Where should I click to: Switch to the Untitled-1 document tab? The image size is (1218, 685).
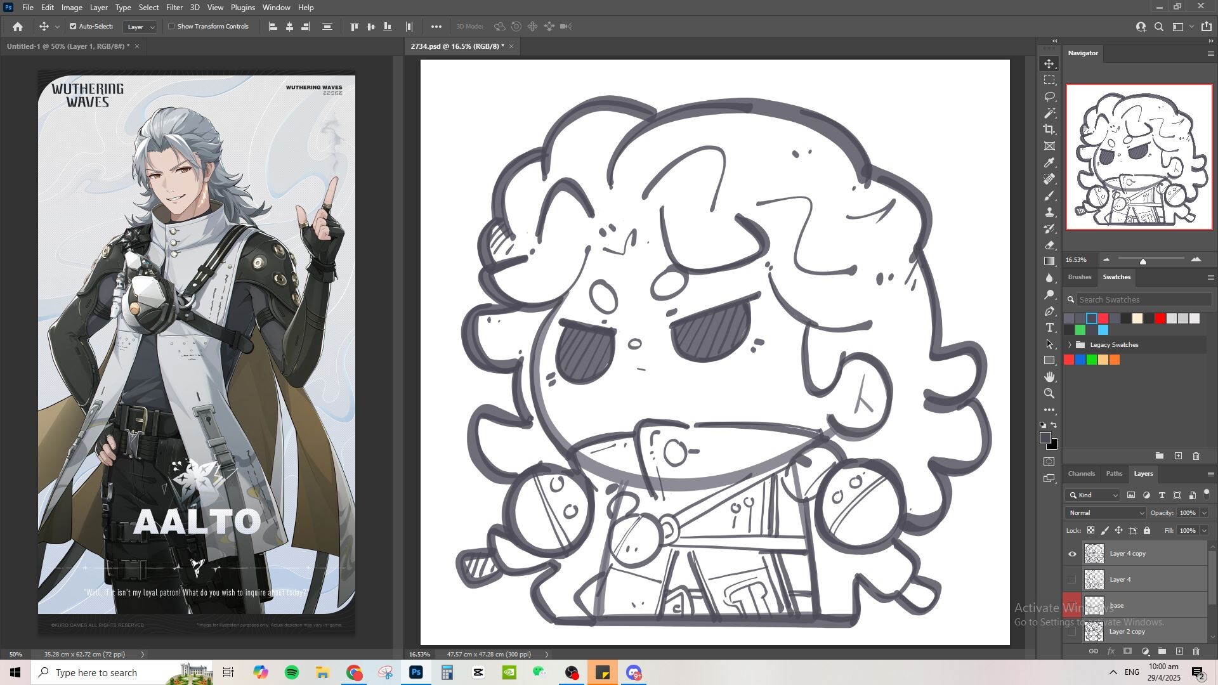tap(68, 46)
